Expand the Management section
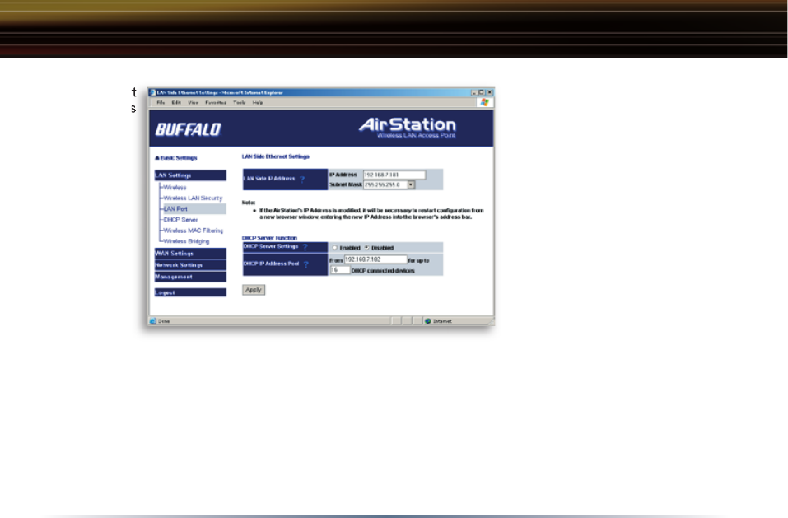Image resolution: width=788 pixels, height=518 pixels. 190,277
